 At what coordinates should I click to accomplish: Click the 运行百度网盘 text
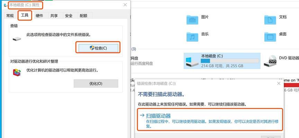pos(142,64)
